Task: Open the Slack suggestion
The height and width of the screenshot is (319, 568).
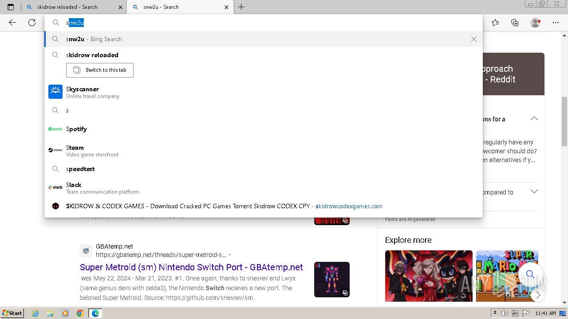Action: coord(264,188)
